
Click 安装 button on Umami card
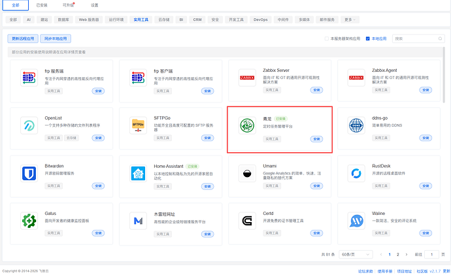click(316, 186)
